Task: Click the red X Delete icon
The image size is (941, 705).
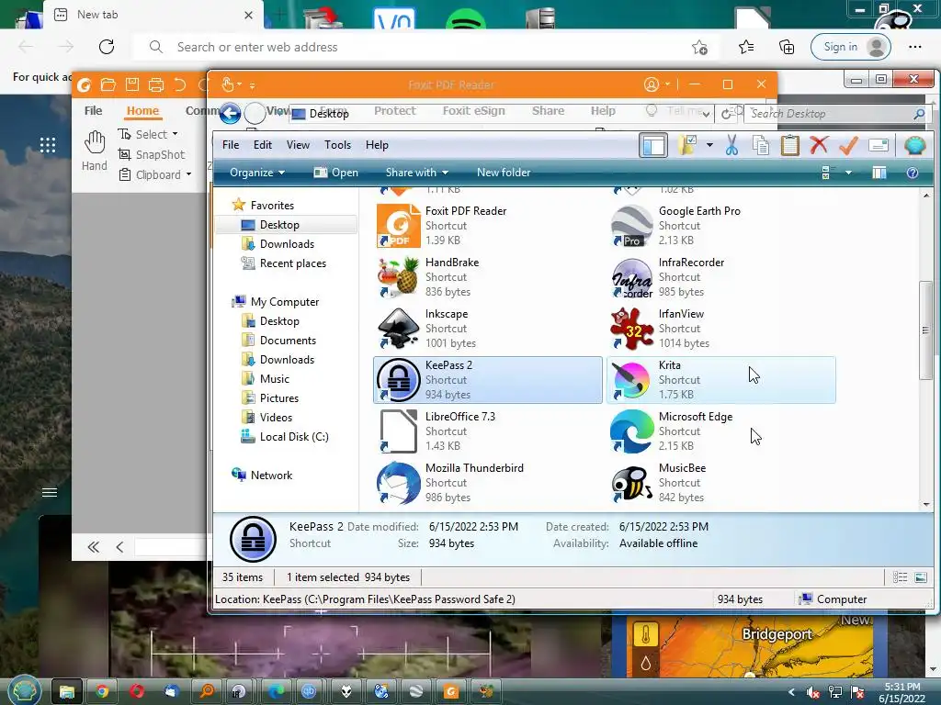Action: coord(819,145)
